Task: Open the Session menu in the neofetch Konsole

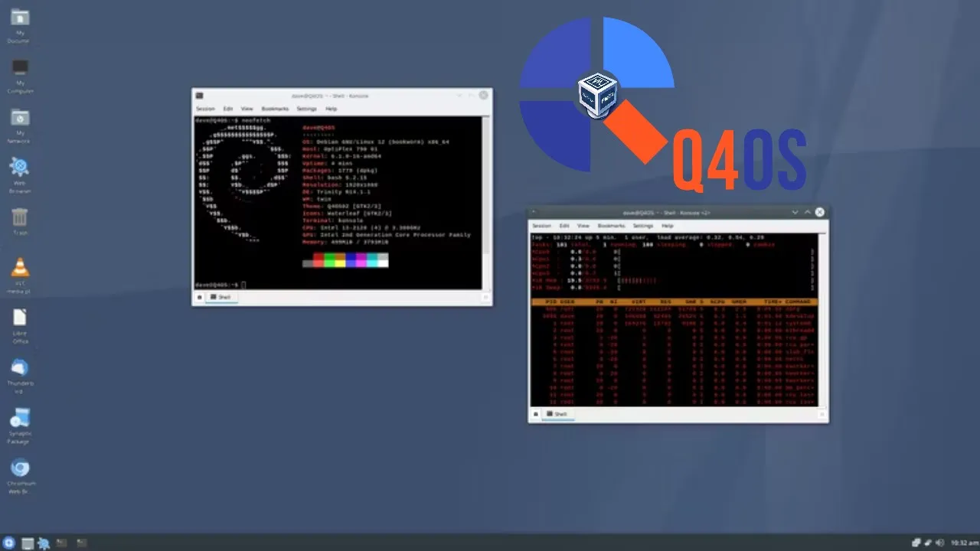Action: pos(205,109)
